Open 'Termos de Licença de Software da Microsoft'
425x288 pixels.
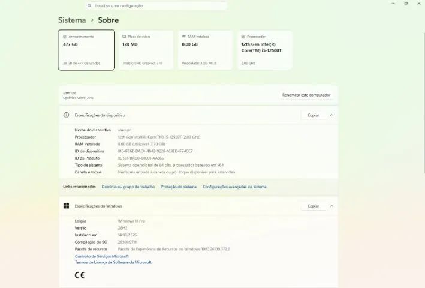(113, 262)
